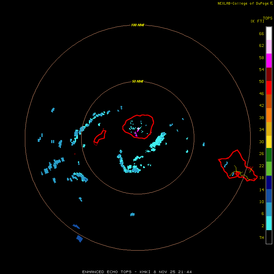Click the legend value 18
The height and width of the screenshot is (274, 274).
pos(262,178)
